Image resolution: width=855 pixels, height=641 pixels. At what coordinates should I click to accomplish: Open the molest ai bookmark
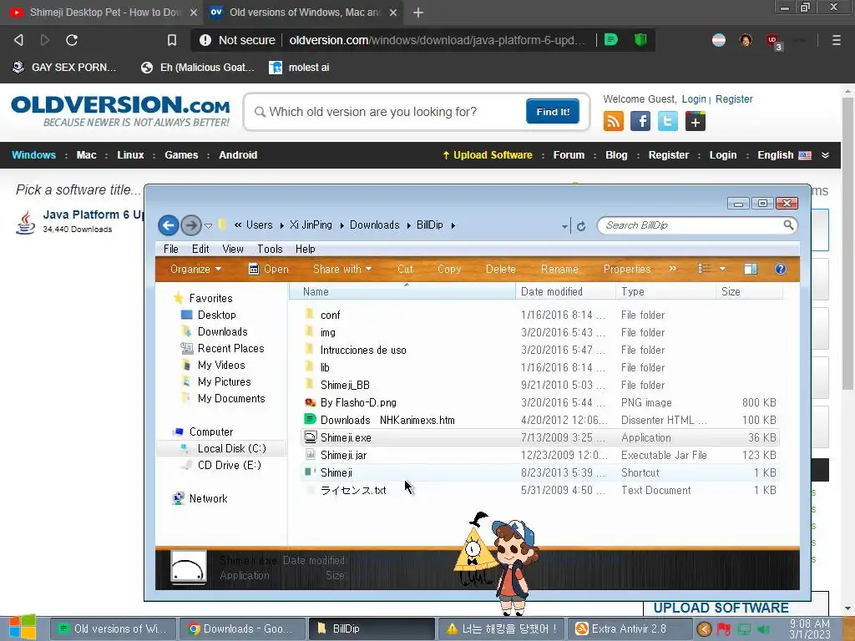pos(299,68)
